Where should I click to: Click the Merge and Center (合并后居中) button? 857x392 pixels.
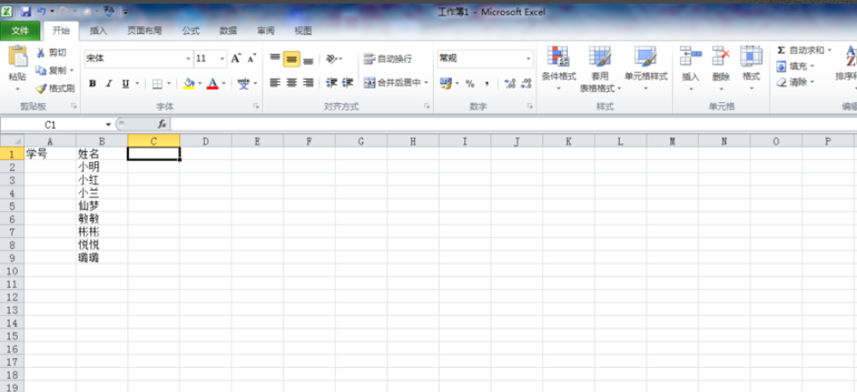pyautogui.click(x=396, y=83)
